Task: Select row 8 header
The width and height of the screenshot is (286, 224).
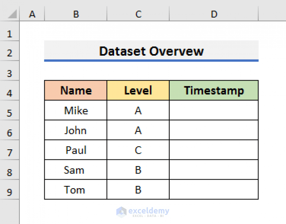Action: [9, 169]
